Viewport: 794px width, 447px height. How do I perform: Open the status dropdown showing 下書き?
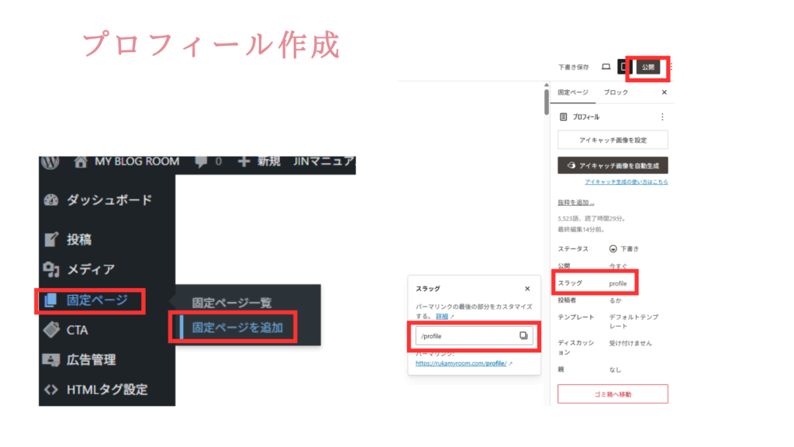[x=624, y=249]
